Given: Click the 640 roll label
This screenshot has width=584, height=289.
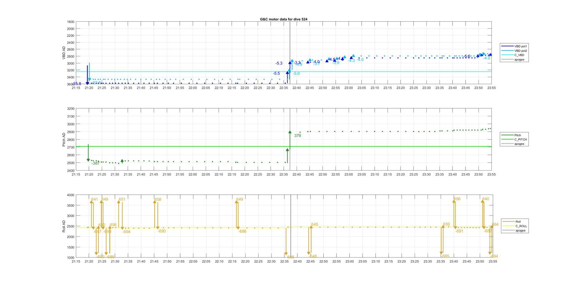Looking at the screenshot, I should point(486,199).
